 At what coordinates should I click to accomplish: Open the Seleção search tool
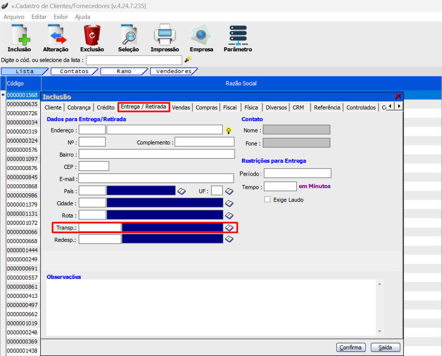tap(129, 35)
